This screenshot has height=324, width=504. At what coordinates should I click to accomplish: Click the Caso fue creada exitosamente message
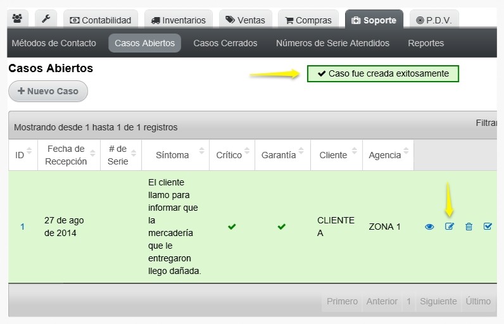[383, 73]
